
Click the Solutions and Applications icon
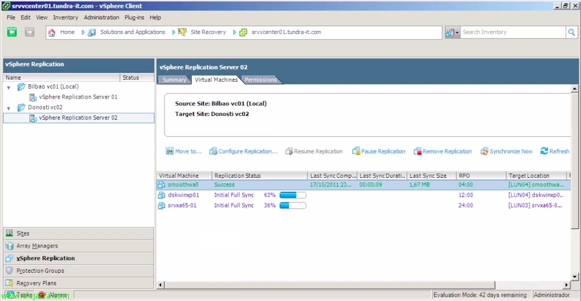click(92, 33)
